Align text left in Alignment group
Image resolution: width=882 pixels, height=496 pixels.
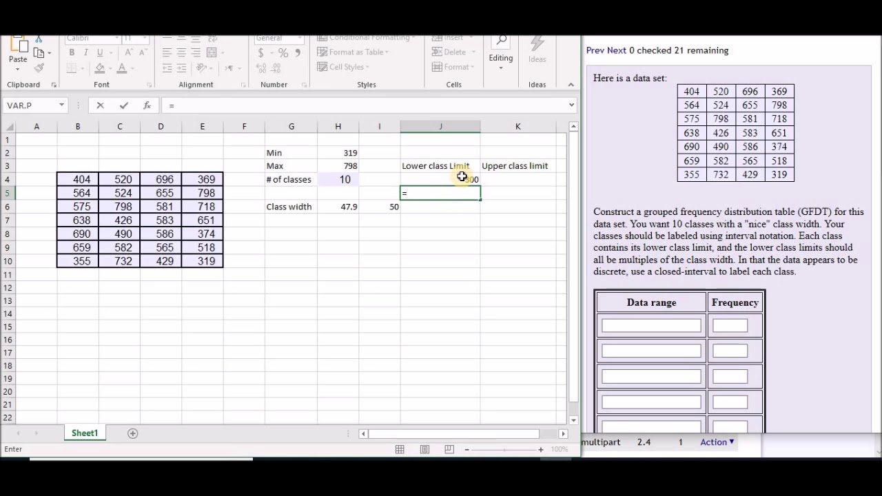coord(167,53)
